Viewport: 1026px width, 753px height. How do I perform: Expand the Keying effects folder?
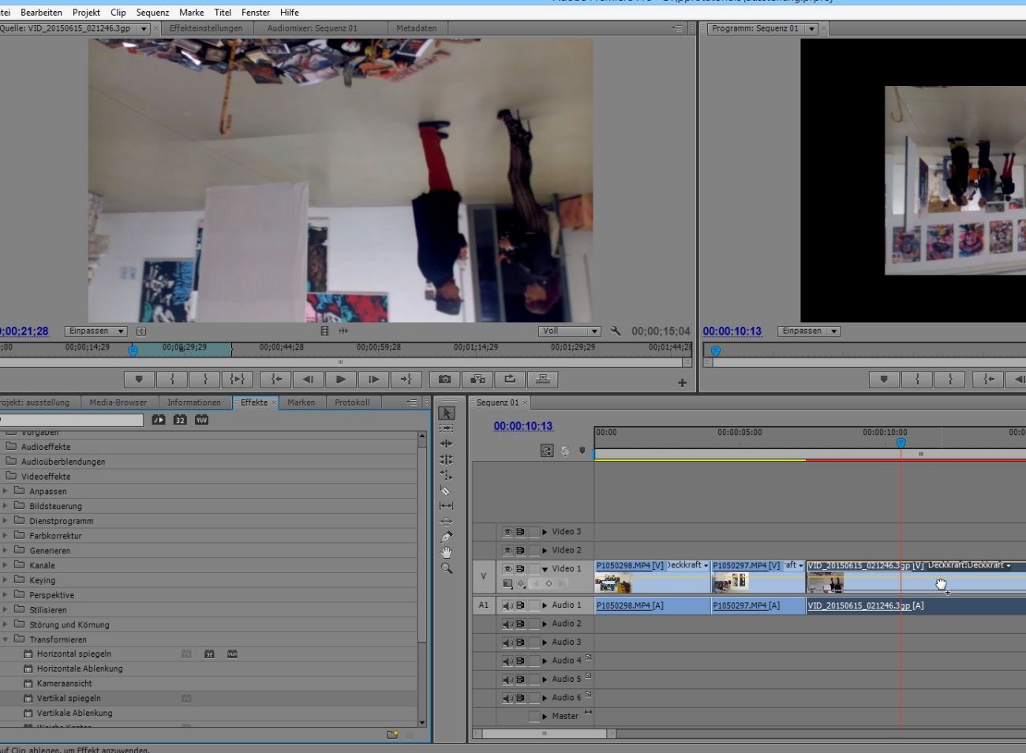[x=5, y=580]
